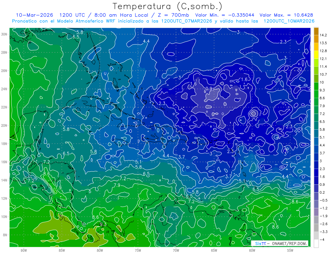Click the colorbar label '-3.3'
Image resolution: width=329 pixels, height=254 pixels.
click(324, 232)
